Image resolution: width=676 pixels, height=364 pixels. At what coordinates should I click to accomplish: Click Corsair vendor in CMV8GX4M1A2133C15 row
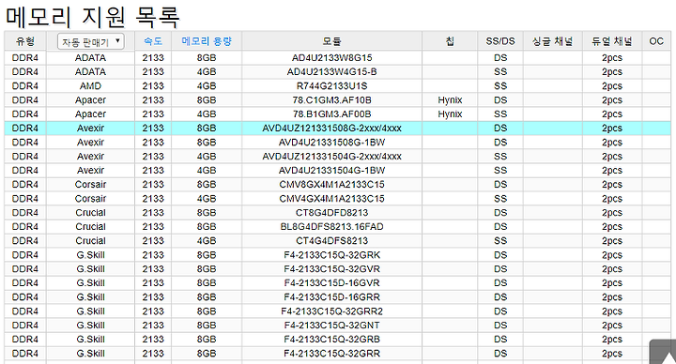tap(90, 185)
